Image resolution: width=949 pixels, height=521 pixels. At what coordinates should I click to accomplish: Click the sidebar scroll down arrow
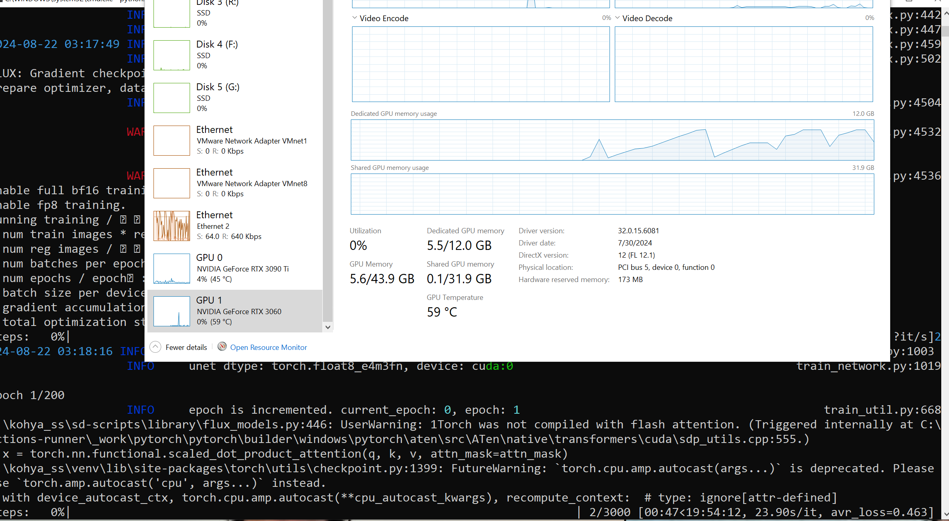tap(328, 327)
